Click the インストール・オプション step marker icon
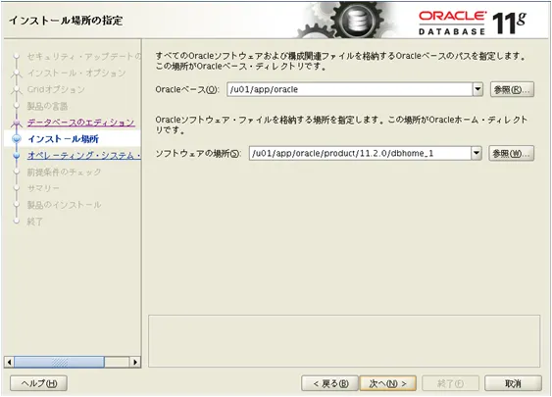The image size is (552, 397). coord(17,74)
